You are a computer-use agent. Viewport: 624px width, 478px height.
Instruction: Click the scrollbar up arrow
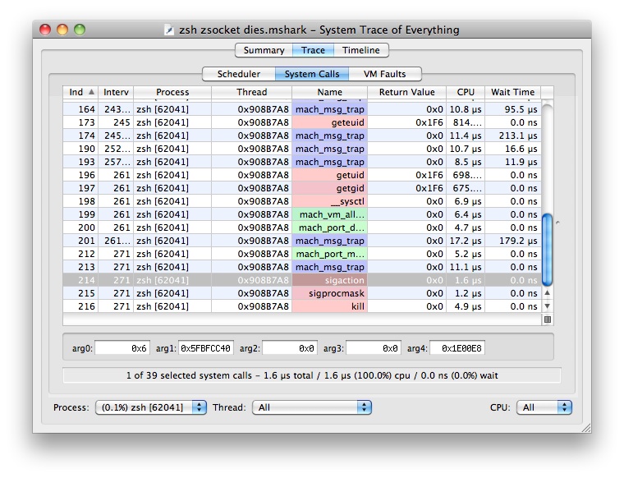[547, 293]
